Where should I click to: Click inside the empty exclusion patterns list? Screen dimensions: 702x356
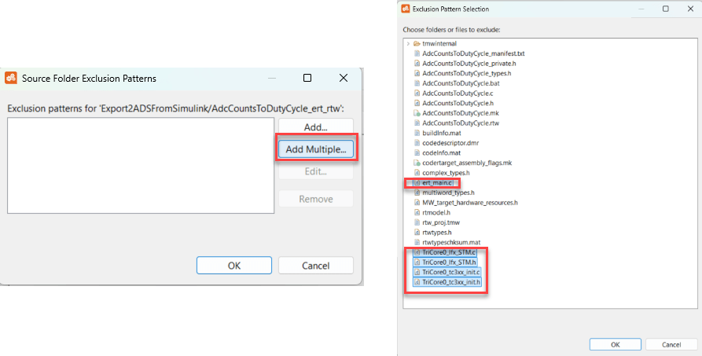pos(138,165)
